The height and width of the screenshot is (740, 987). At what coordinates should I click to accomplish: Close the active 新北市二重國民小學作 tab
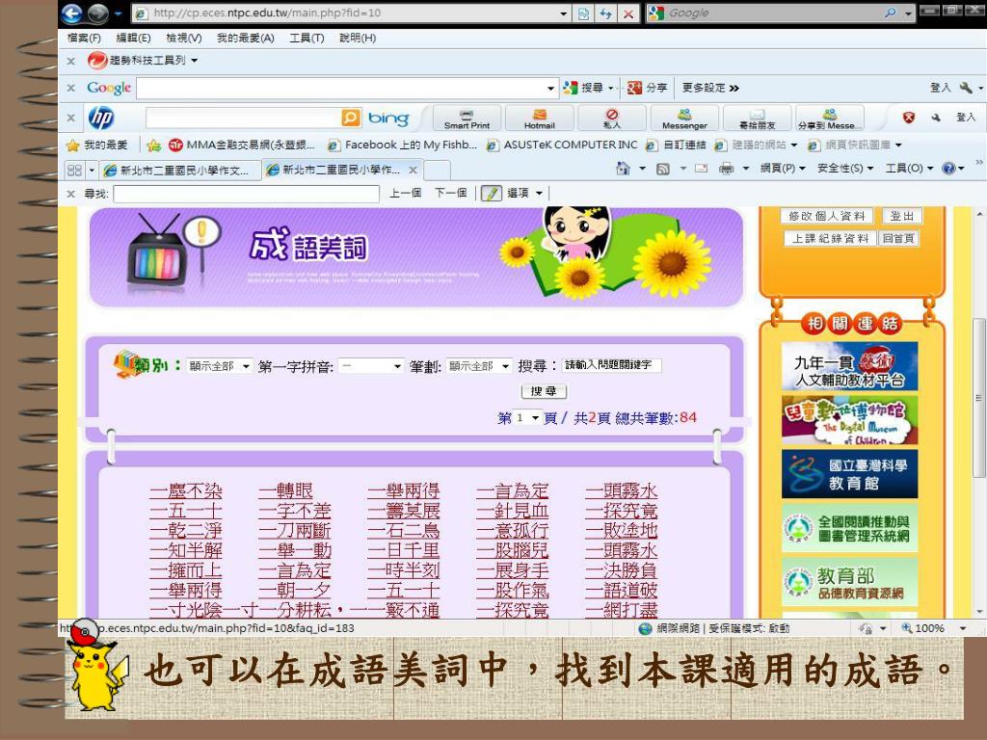pyautogui.click(x=413, y=170)
